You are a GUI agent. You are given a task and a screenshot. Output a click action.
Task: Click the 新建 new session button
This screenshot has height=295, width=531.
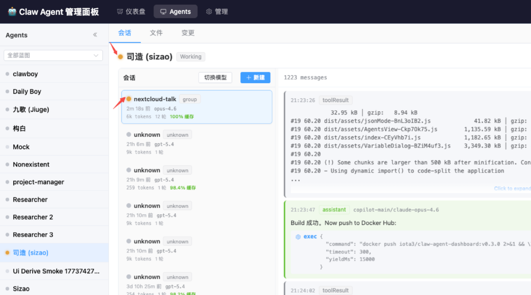255,78
